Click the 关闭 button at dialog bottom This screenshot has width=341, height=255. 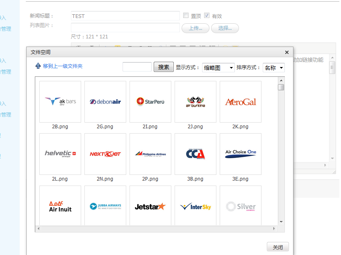coord(278,247)
